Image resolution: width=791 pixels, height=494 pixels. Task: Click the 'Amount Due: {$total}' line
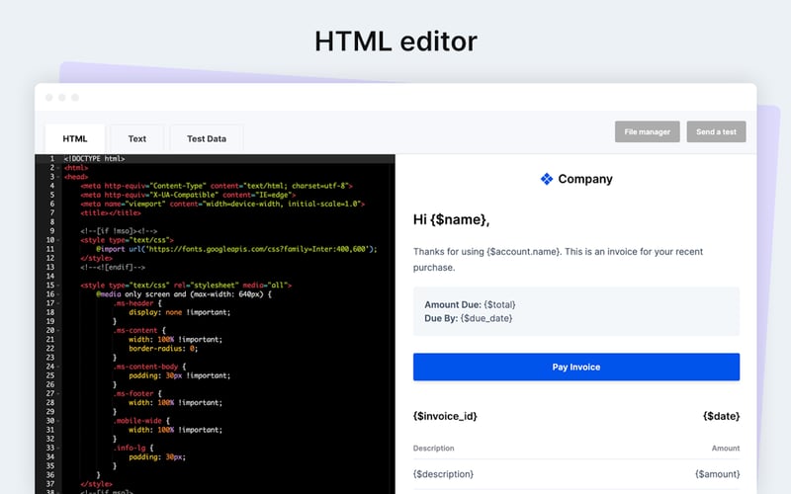click(x=470, y=304)
